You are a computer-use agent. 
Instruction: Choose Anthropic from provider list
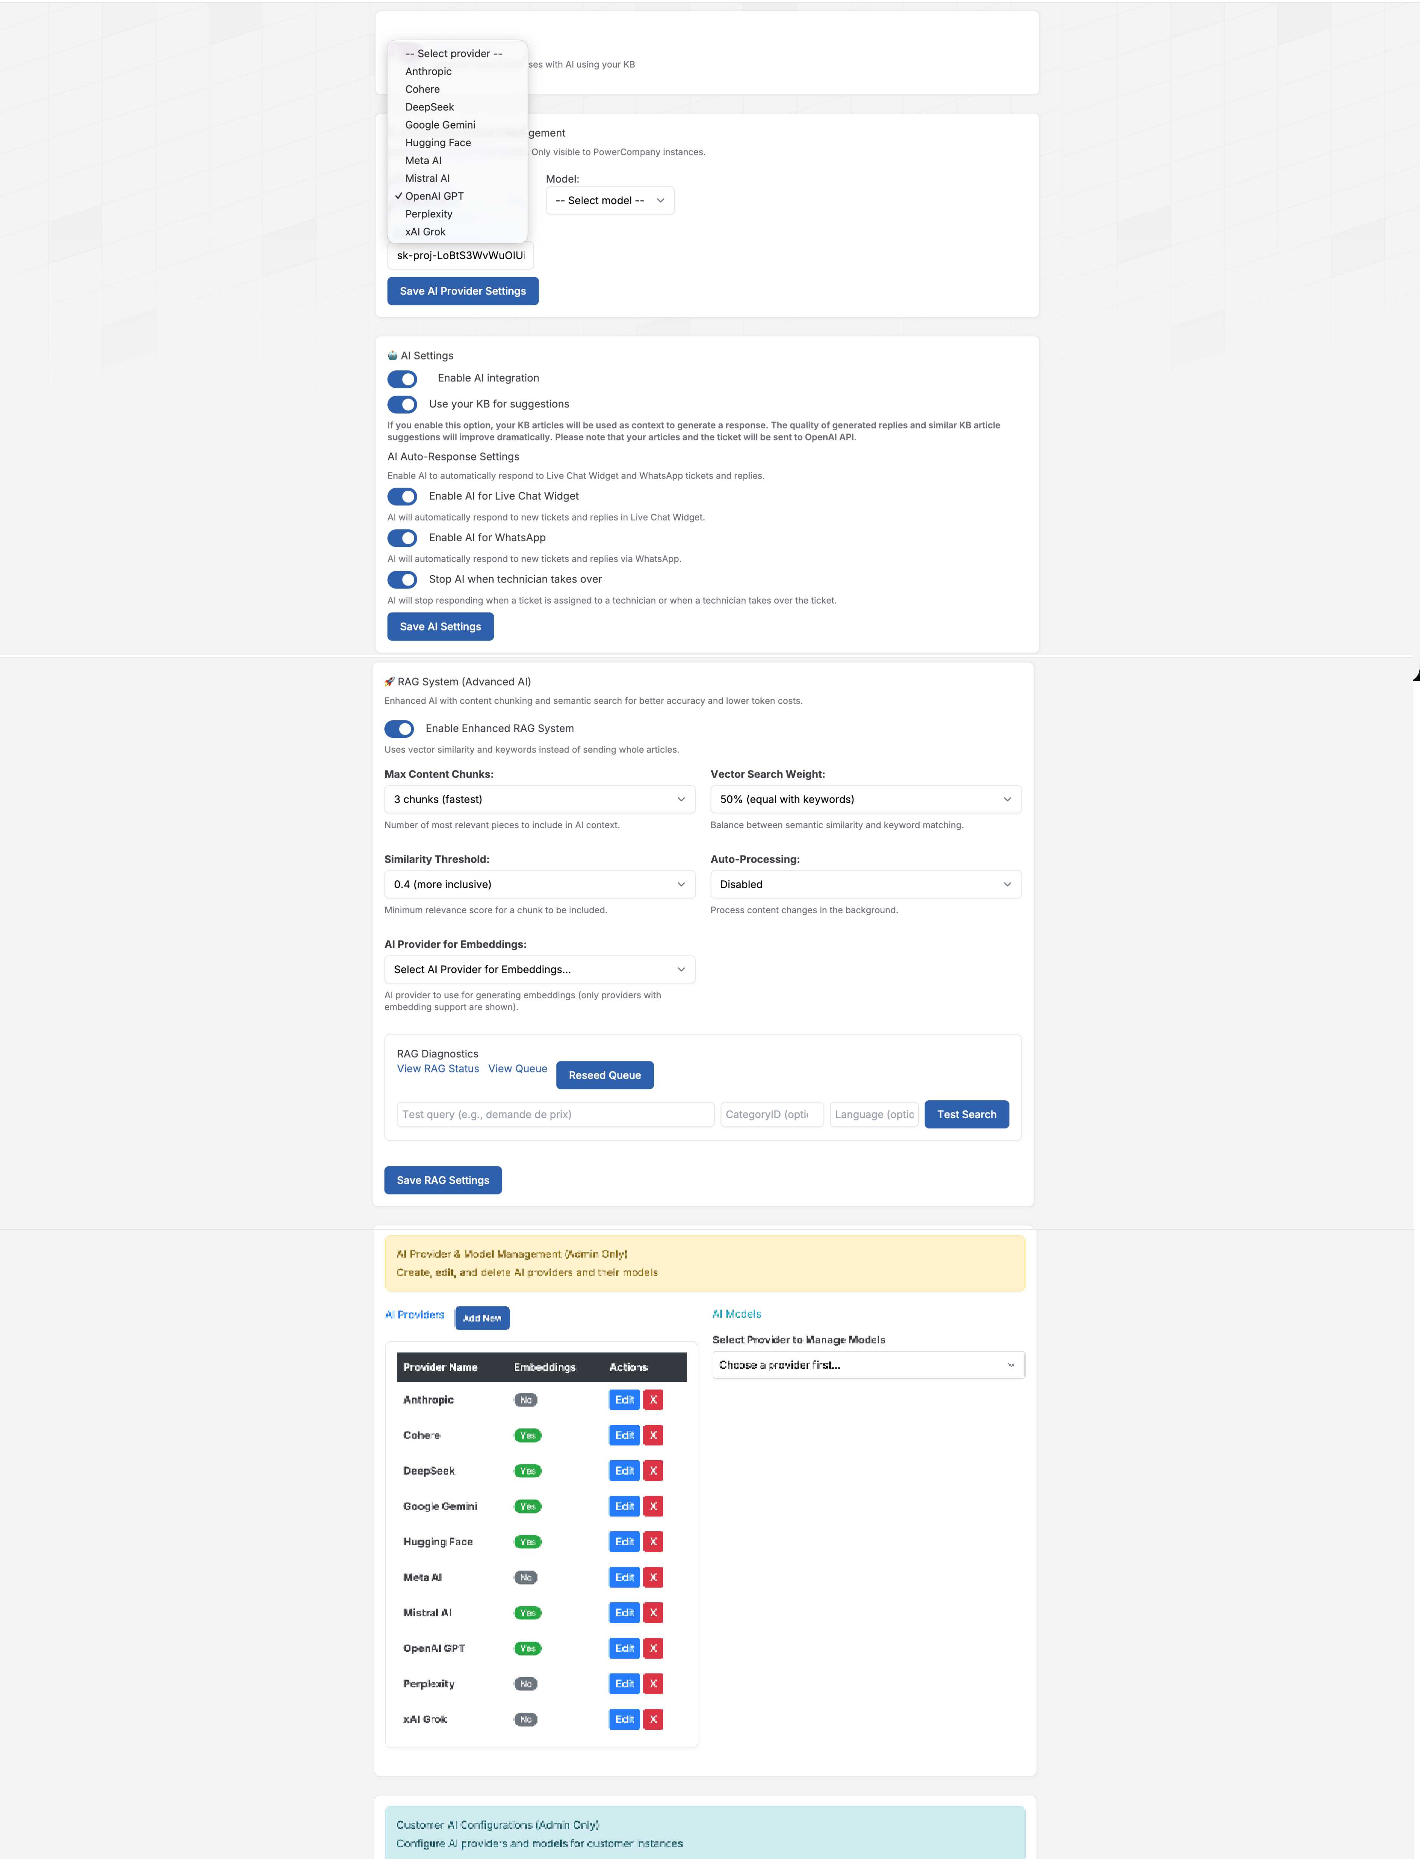[428, 72]
